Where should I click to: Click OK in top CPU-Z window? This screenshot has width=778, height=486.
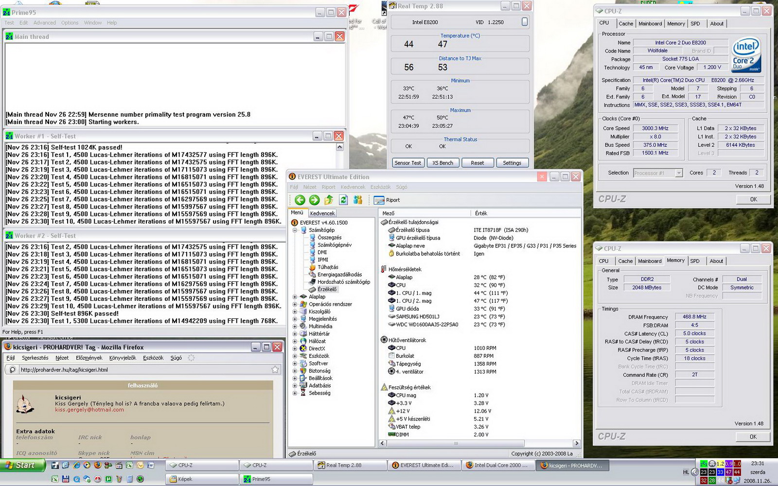point(753,199)
